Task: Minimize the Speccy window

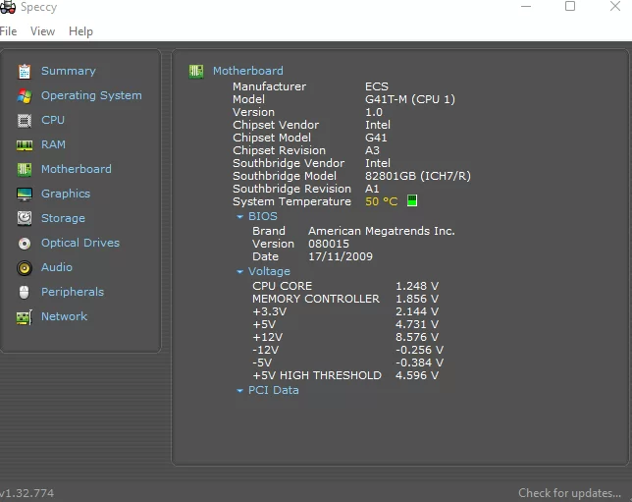Action: point(526,6)
